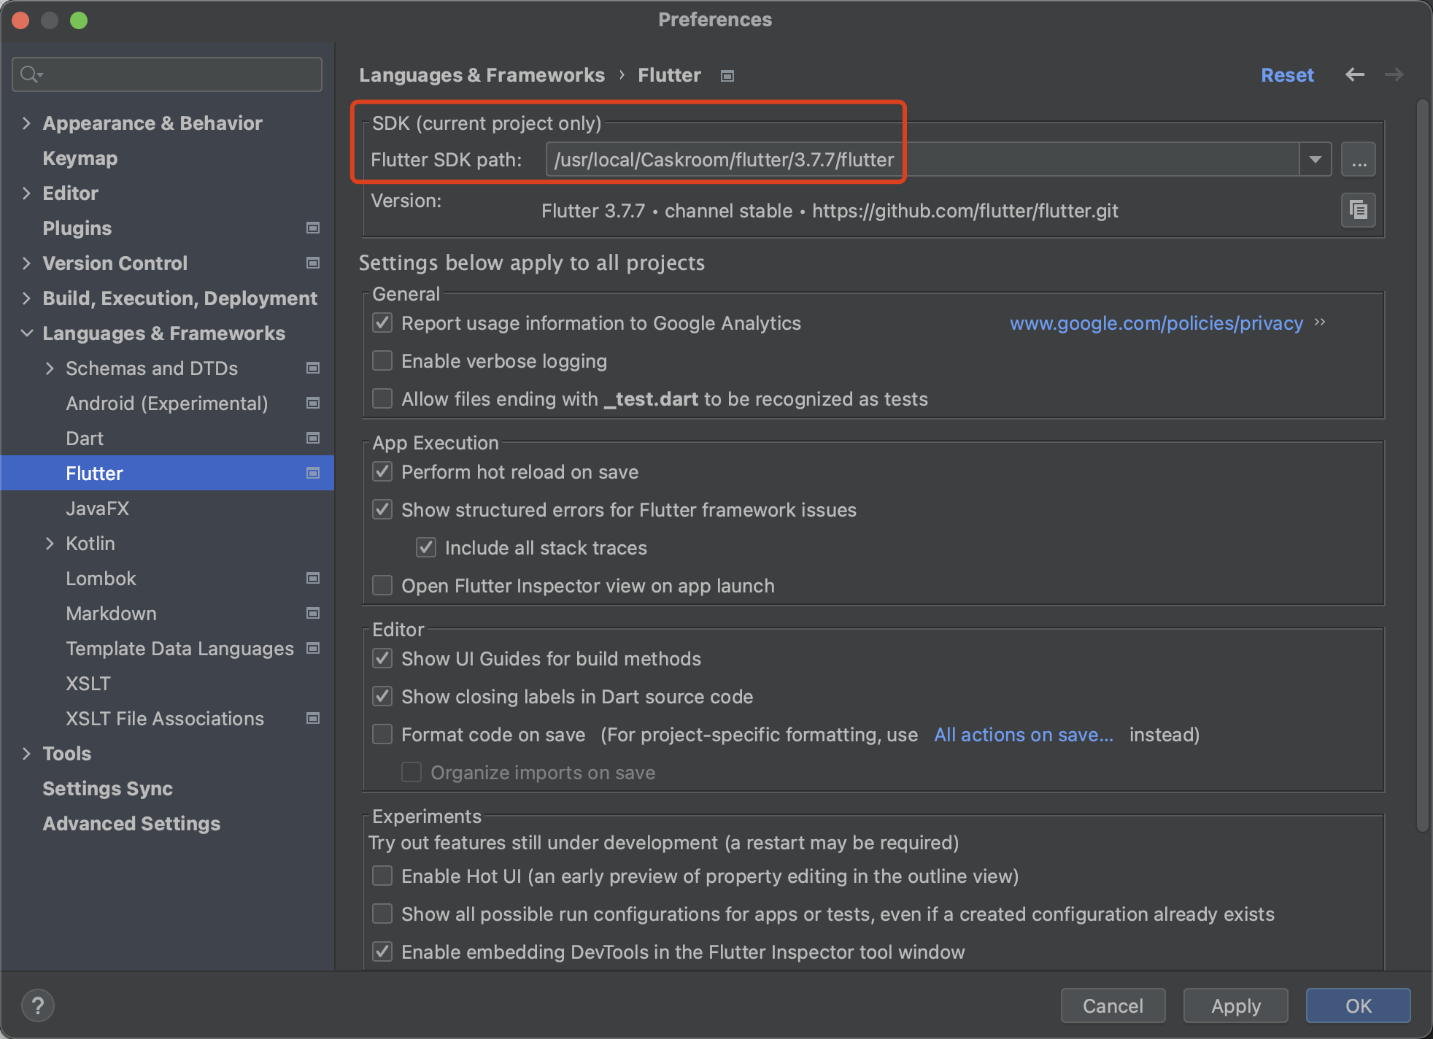
Task: Click project icon beside Lombok
Action: click(x=313, y=579)
